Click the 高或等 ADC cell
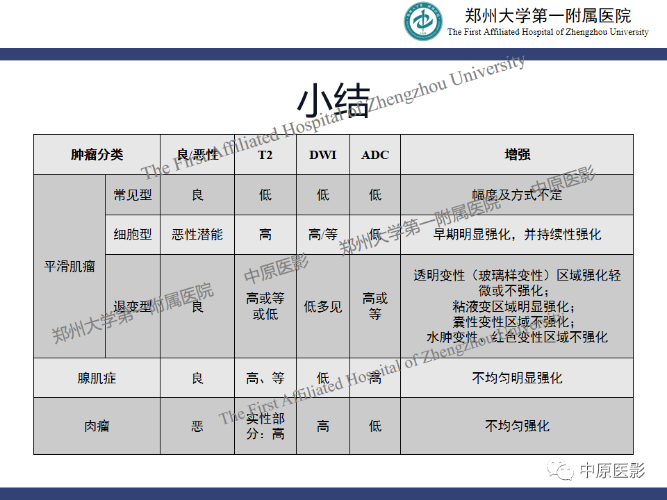Image resolution: width=667 pixels, height=500 pixels. (375, 306)
